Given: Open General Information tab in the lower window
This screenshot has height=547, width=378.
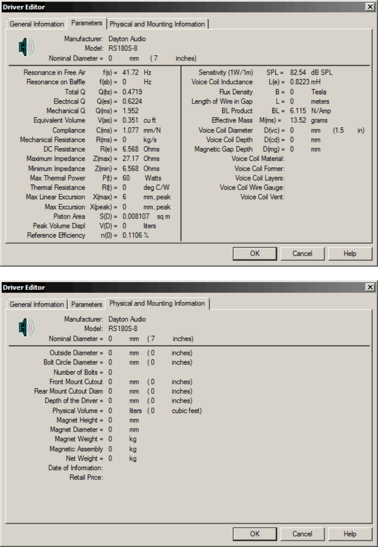Looking at the screenshot, I should tap(37, 304).
